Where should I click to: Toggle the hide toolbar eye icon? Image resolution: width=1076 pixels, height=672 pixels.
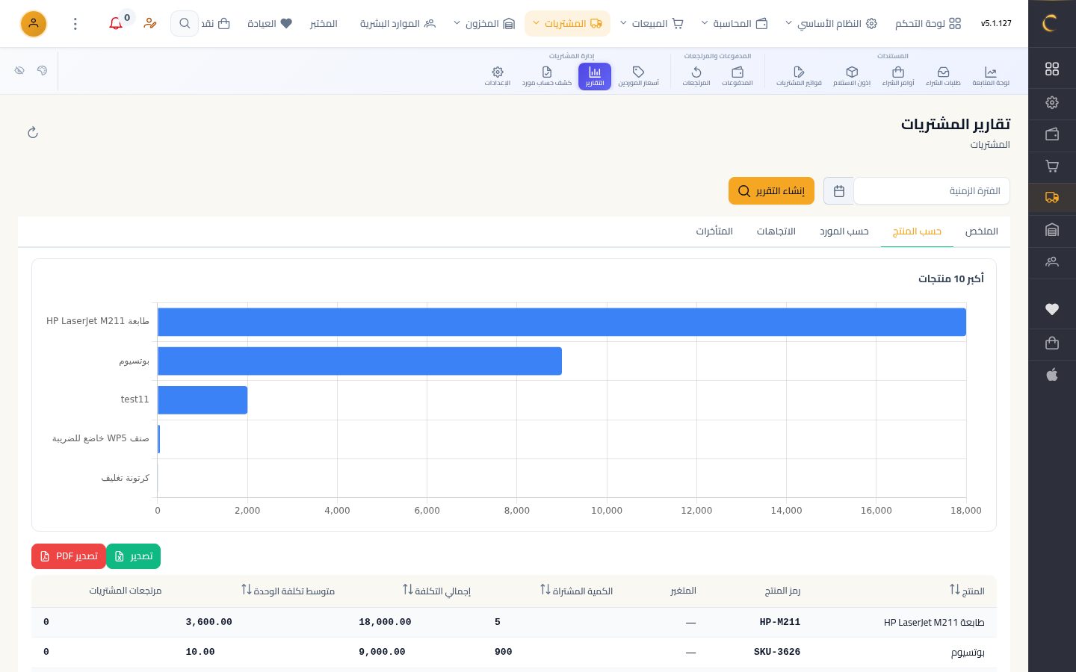19,70
